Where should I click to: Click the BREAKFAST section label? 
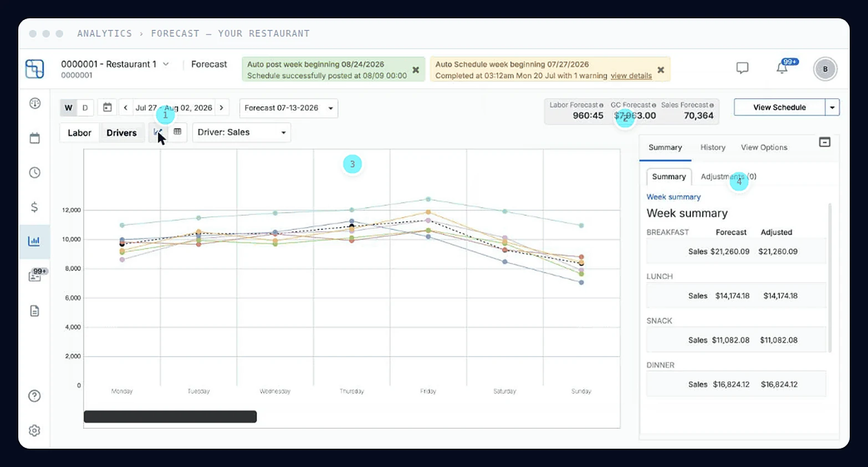[x=667, y=232]
